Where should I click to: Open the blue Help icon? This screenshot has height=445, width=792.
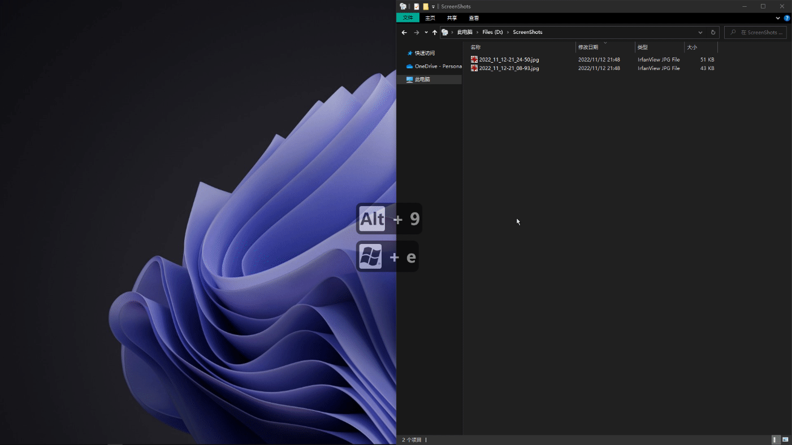[787, 18]
